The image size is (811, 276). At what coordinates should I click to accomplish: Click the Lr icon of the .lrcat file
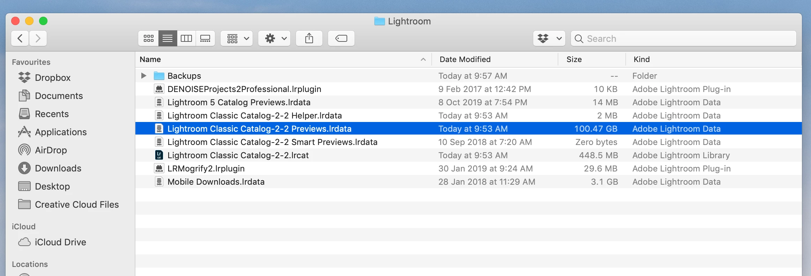159,155
